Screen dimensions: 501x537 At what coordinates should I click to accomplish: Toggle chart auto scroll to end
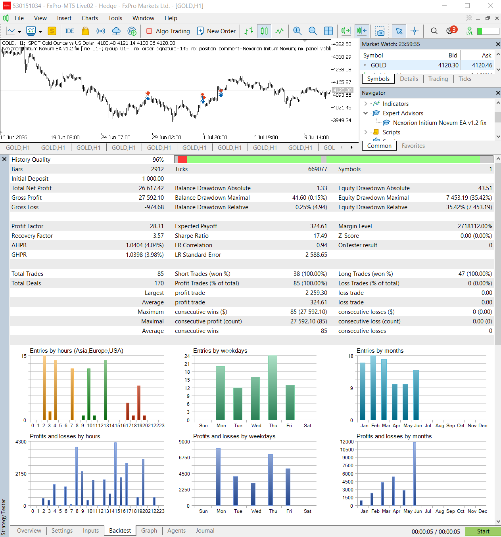(346, 31)
